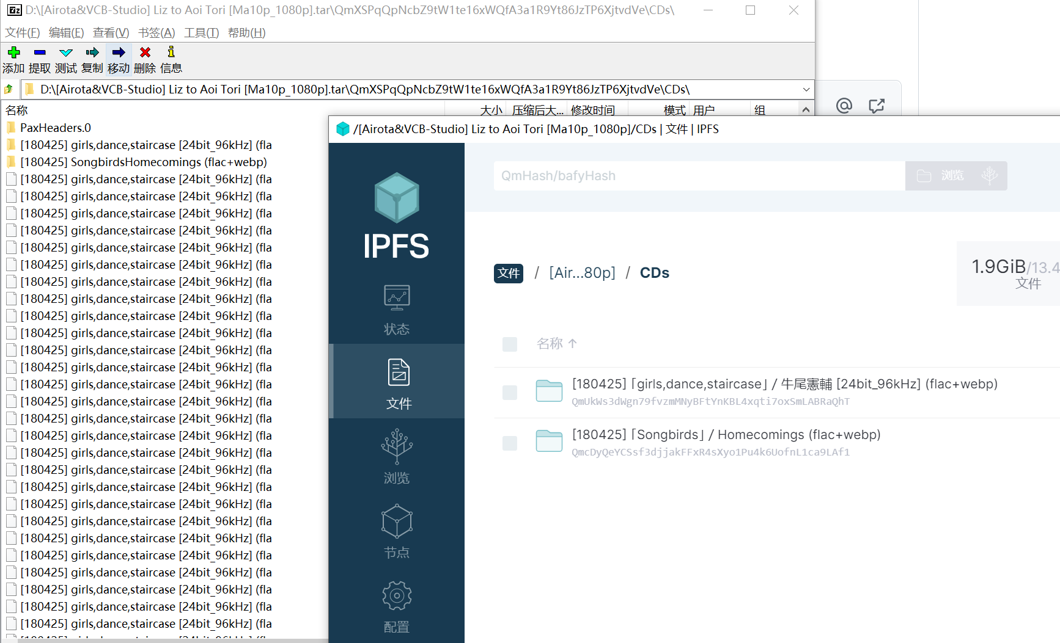The height and width of the screenshot is (643, 1060).
Task: Select all files with the header checkbox
Action: pyautogui.click(x=510, y=344)
